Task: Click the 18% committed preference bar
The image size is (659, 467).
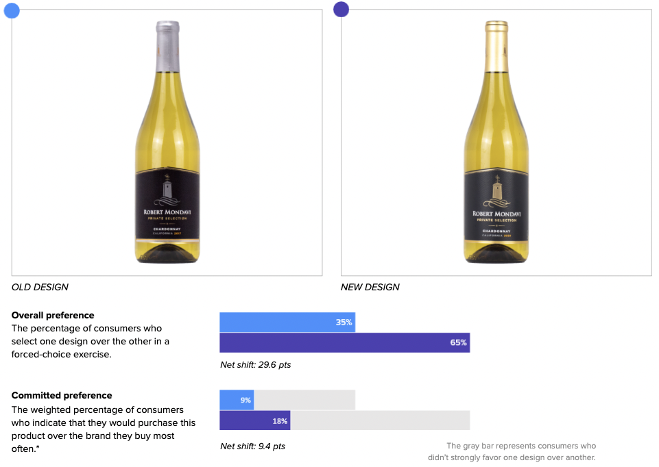Action: pos(254,420)
